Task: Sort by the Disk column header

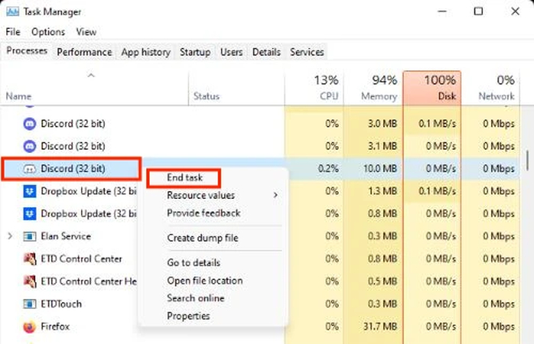Action: tap(431, 88)
